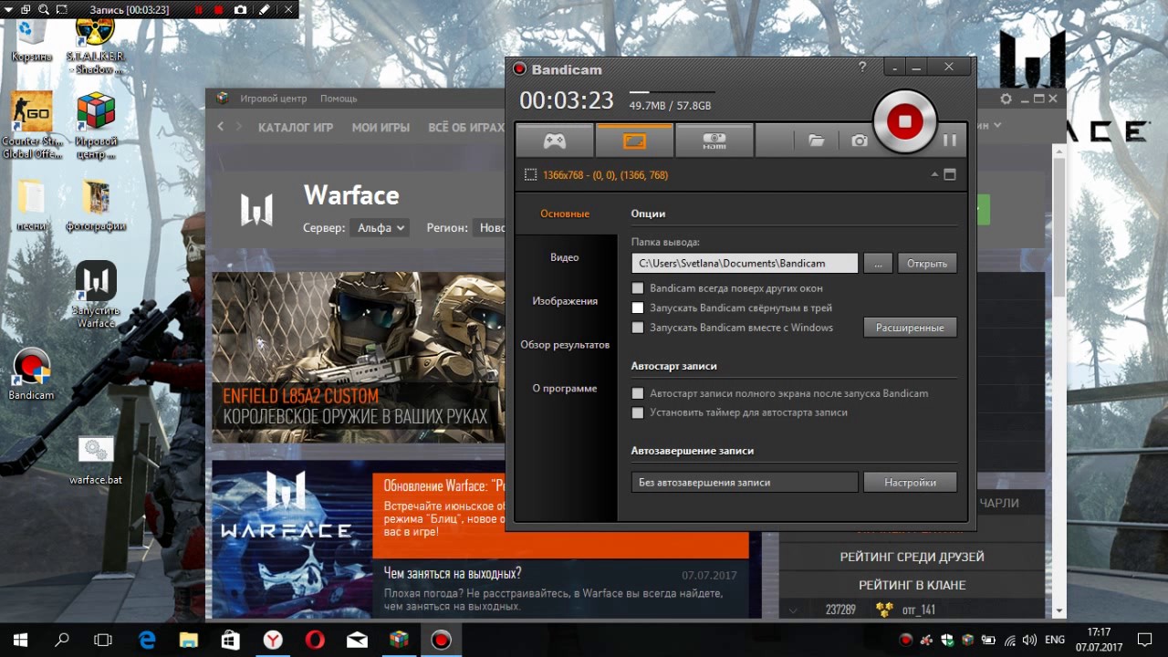This screenshot has width=1168, height=657.
Task: Enable timer for autostart recording checkbox
Action: pos(638,412)
